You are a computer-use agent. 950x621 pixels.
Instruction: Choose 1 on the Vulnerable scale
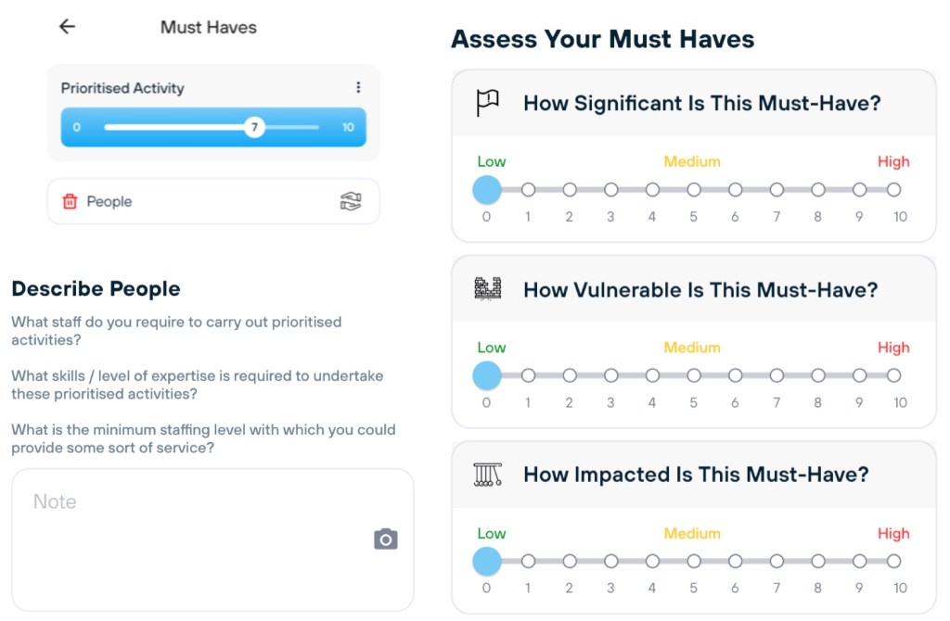coord(528,376)
